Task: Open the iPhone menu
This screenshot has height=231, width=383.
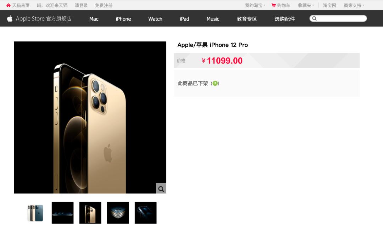Action: pyautogui.click(x=123, y=19)
